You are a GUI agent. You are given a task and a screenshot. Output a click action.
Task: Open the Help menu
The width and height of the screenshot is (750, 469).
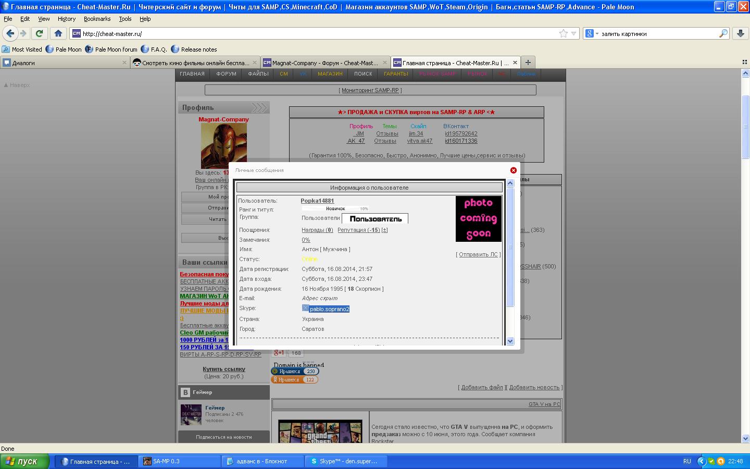pos(145,19)
